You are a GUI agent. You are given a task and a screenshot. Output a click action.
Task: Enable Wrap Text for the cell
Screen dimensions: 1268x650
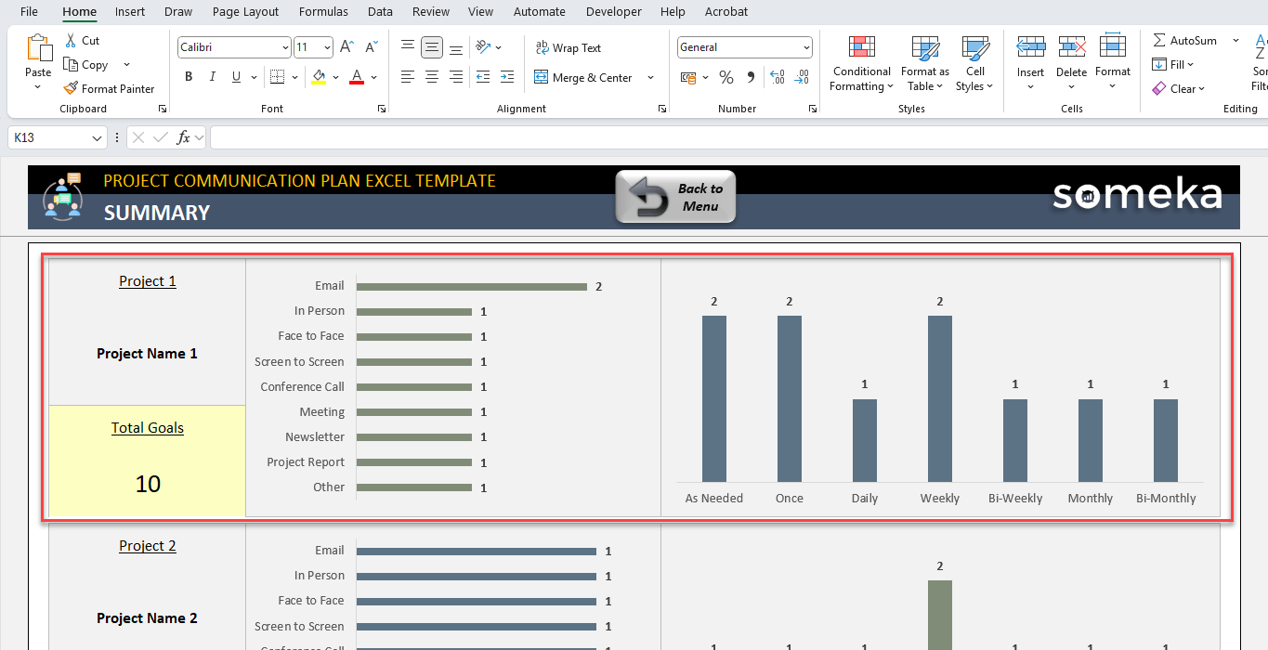[570, 47]
